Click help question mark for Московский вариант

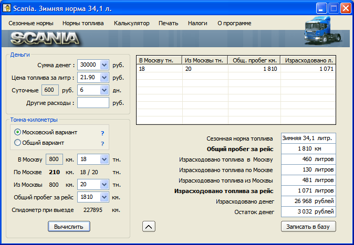coord(102,133)
